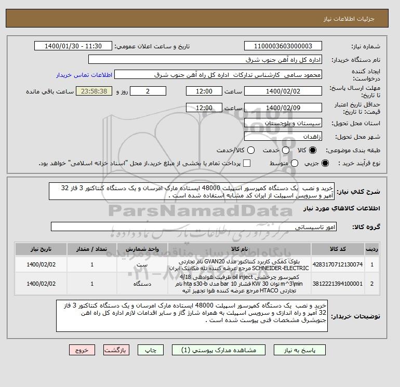
Task: Click the شرح کلی نیاز description box
Action: [x=192, y=191]
